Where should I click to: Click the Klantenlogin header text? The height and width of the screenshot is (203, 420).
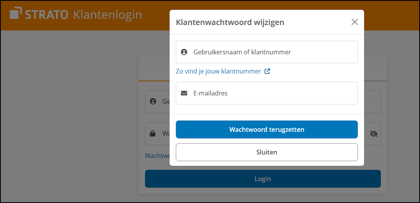107,15
